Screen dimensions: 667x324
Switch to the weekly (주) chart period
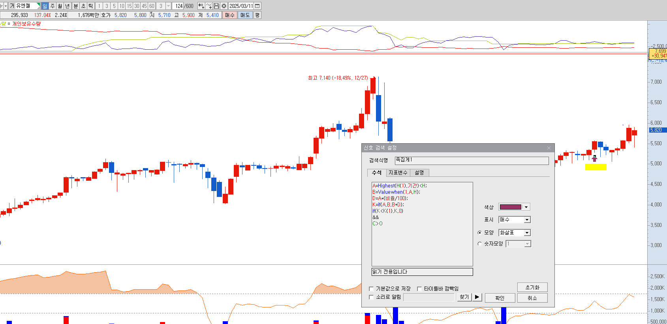tap(52, 6)
